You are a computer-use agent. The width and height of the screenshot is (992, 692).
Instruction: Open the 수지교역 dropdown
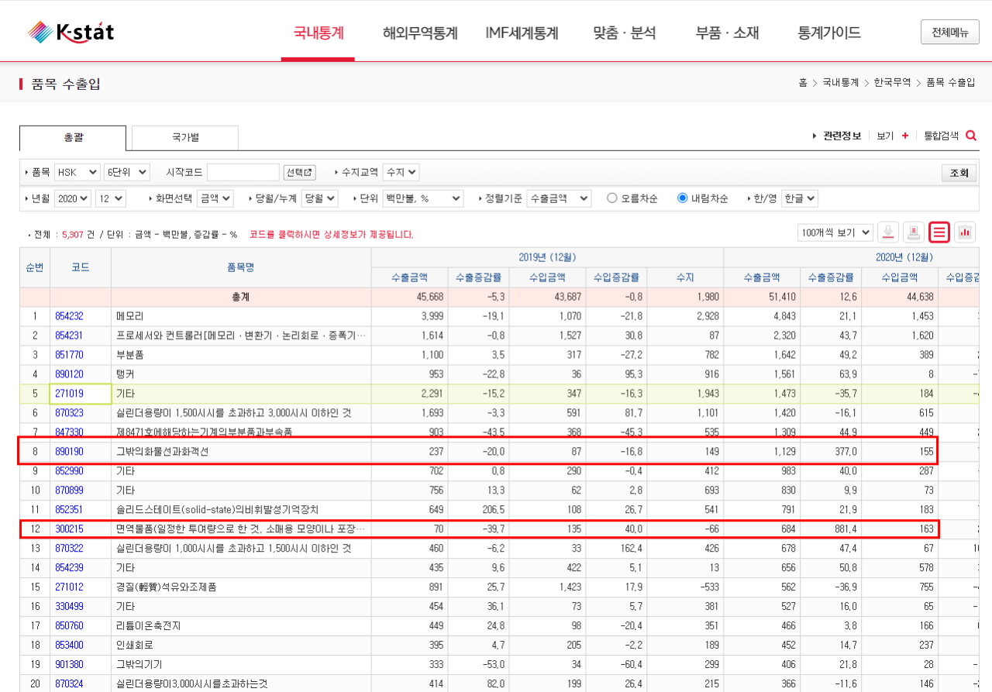click(x=401, y=172)
